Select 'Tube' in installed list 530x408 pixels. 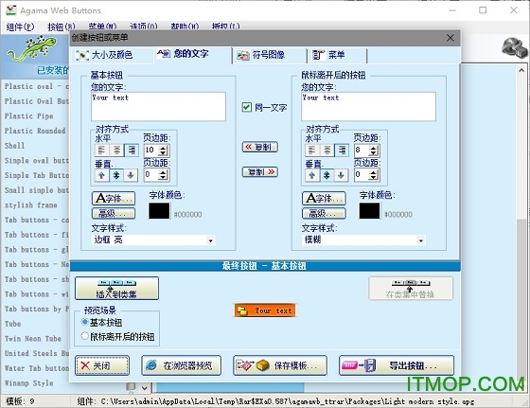click(x=12, y=324)
